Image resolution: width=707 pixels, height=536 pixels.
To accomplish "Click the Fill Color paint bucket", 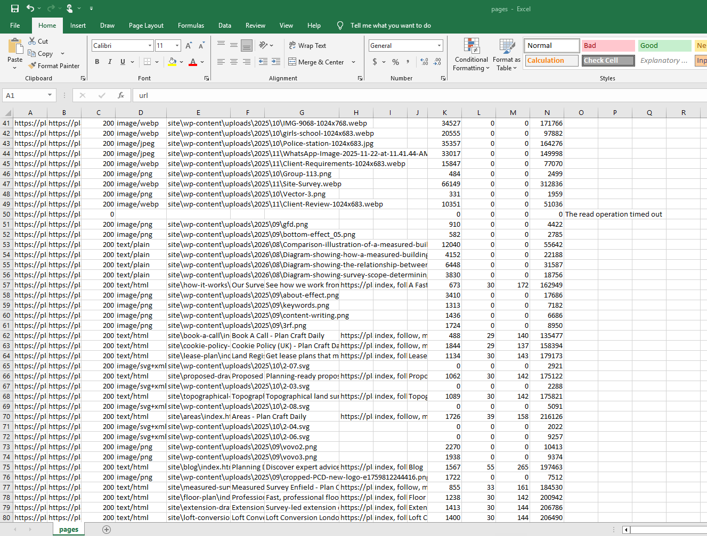I will point(172,62).
